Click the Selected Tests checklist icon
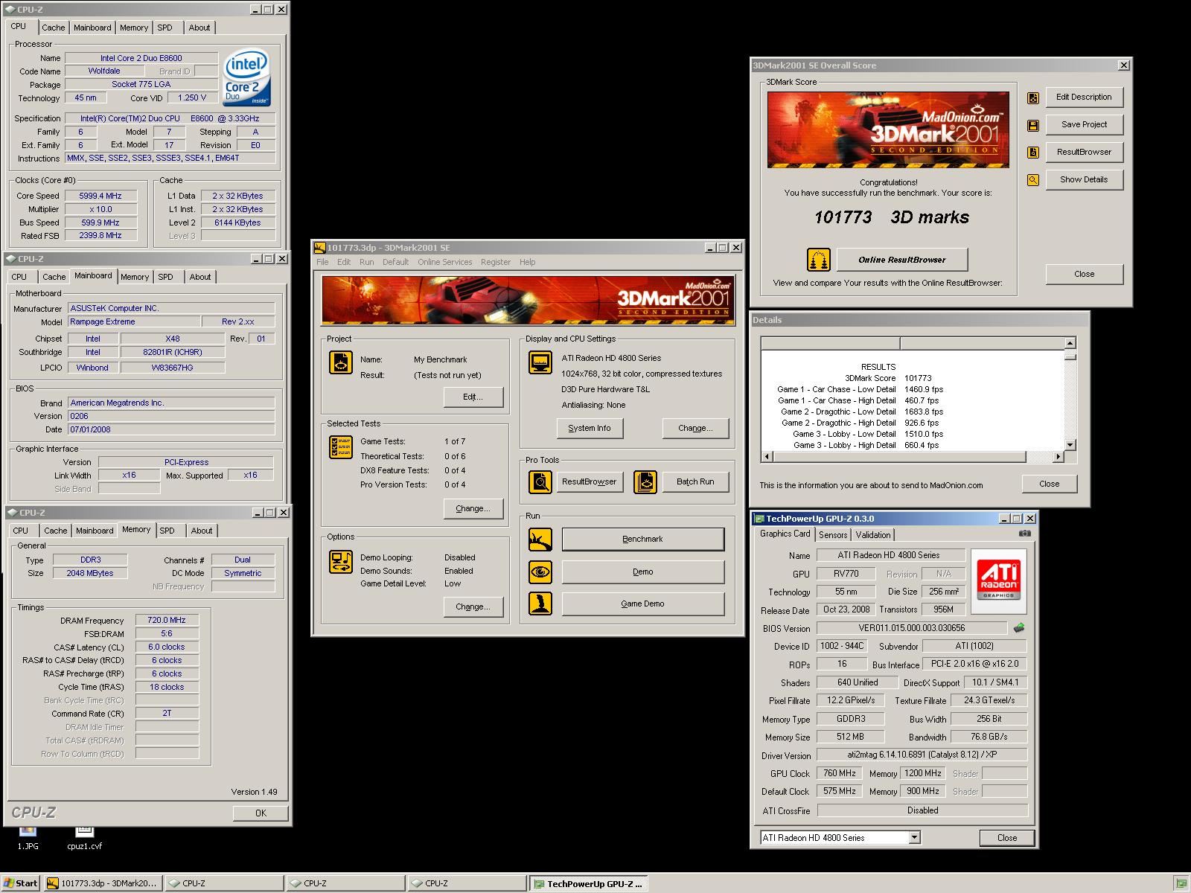 pos(341,446)
